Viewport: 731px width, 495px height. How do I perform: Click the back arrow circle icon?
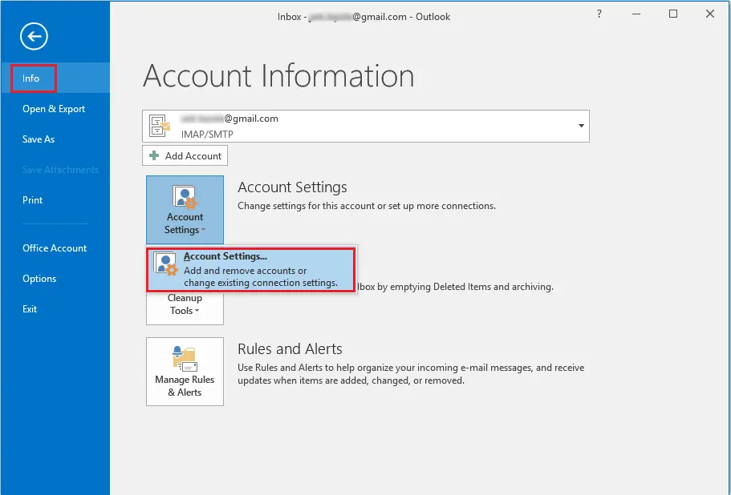pos(34,36)
